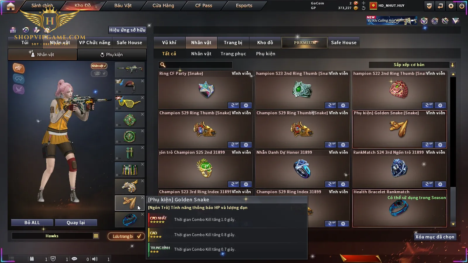
Task: Select the Nhẫn Danh Dự Honor ring thumbnail
Action: point(302,169)
